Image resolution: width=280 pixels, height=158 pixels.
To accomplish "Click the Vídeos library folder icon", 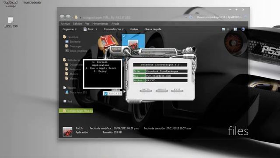I will 67,79.
